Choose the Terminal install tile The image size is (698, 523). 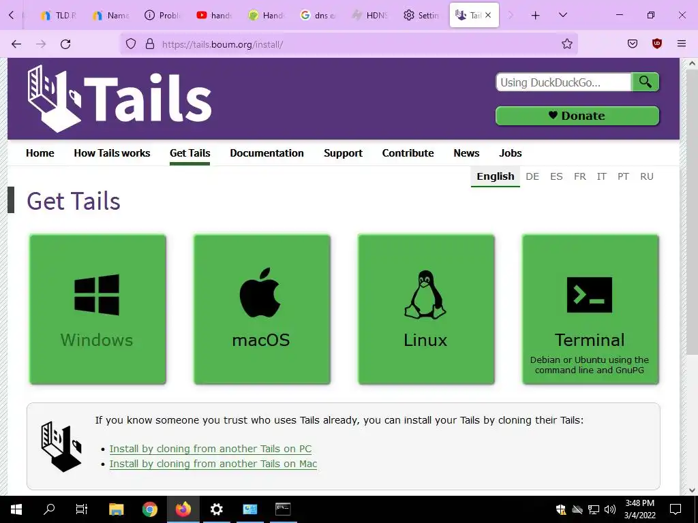pyautogui.click(x=590, y=310)
